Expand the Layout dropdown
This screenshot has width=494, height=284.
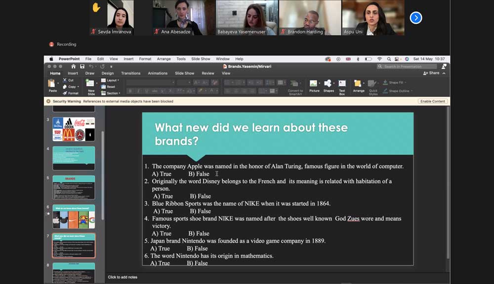110,80
